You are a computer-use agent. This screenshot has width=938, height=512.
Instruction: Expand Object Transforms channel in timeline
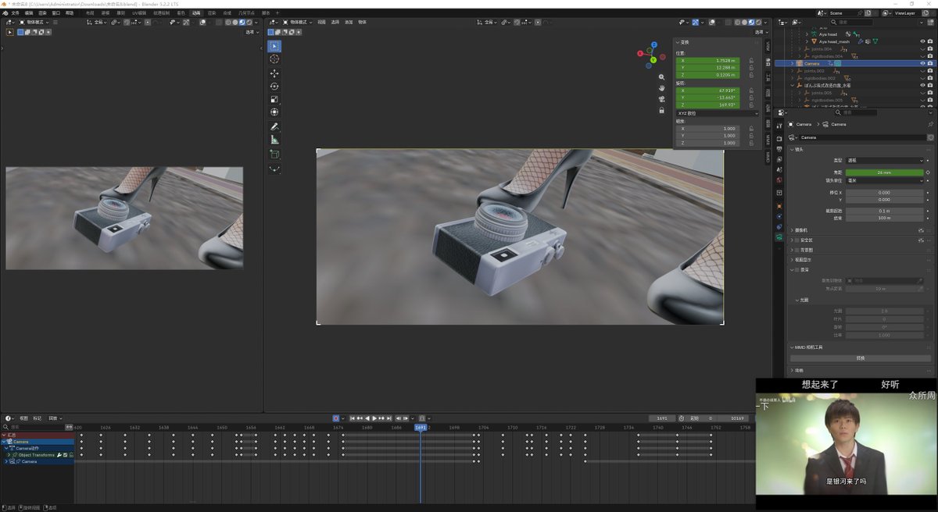click(9, 455)
